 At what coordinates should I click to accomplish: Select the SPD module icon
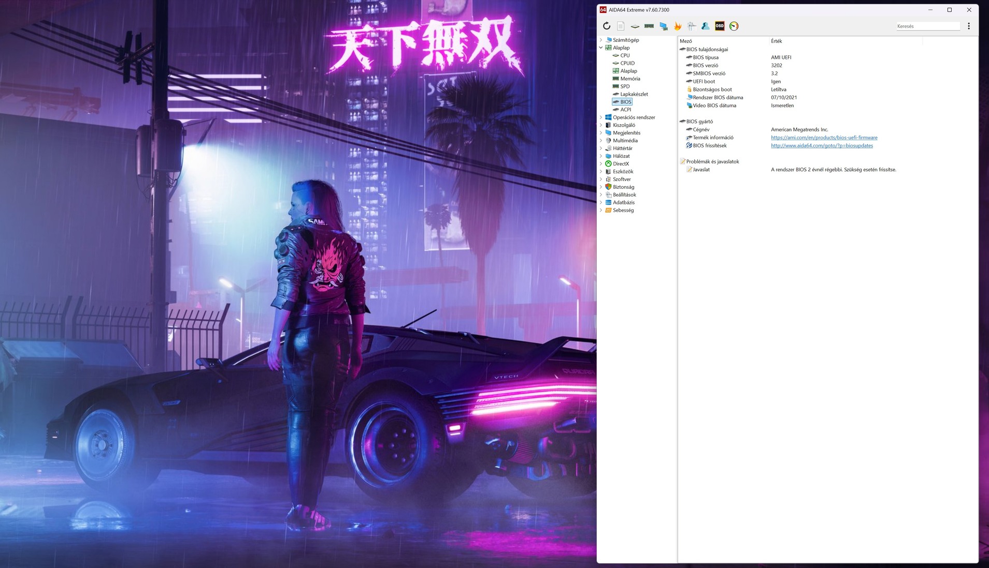click(615, 86)
